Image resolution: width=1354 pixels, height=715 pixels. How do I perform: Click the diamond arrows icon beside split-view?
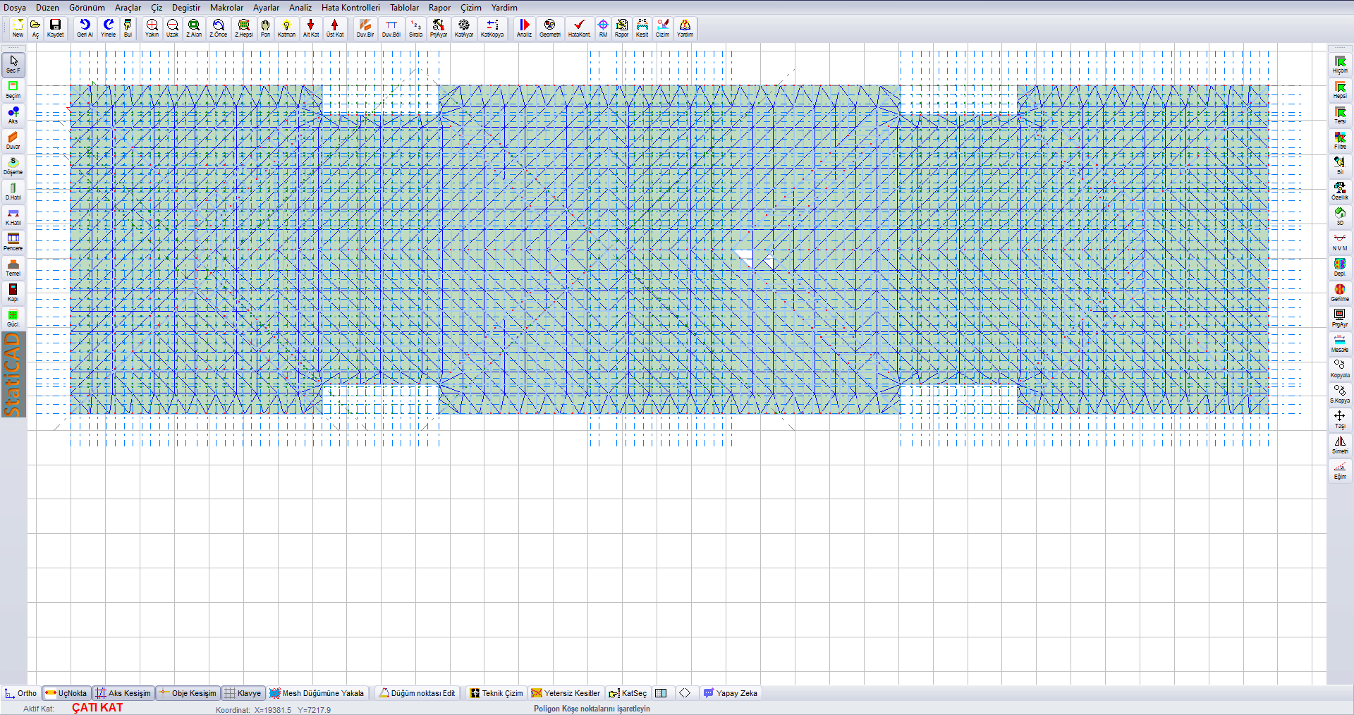[685, 693]
